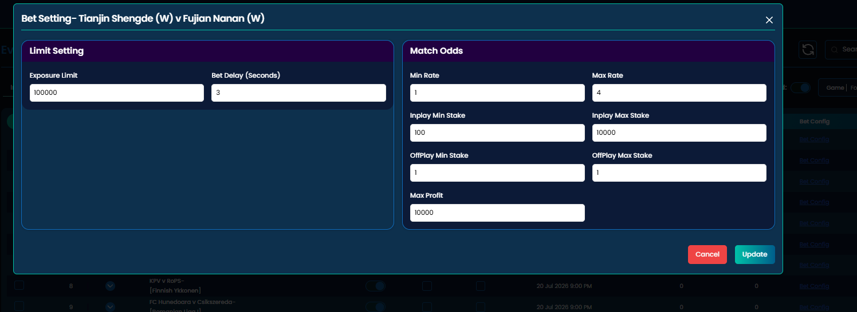The height and width of the screenshot is (312, 857).
Task: Open Bet Config for KPV v RoPS
Action: (814, 285)
